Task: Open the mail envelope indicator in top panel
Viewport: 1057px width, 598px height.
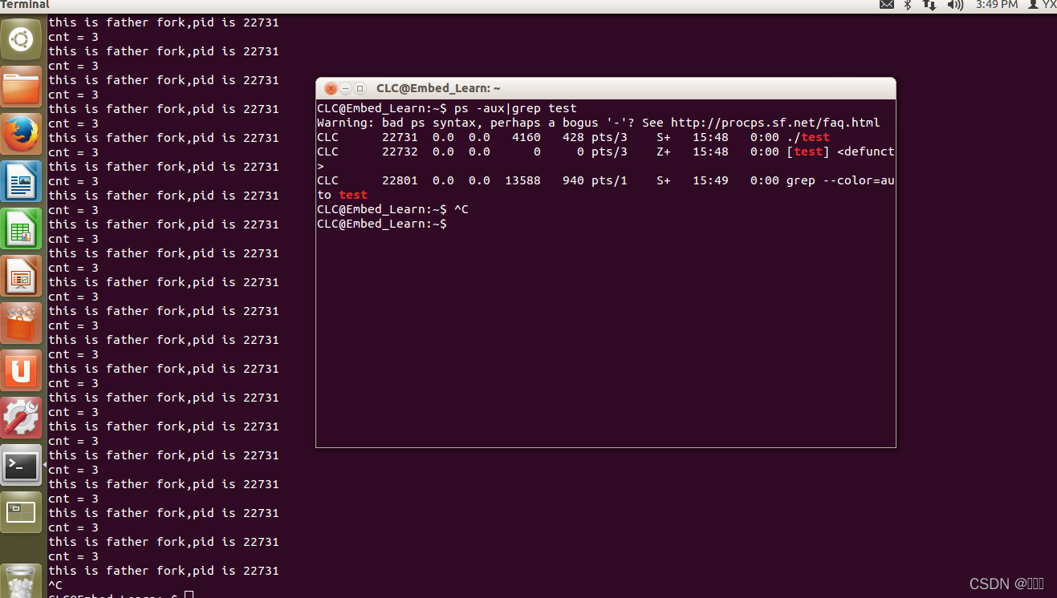Action: coord(886,5)
